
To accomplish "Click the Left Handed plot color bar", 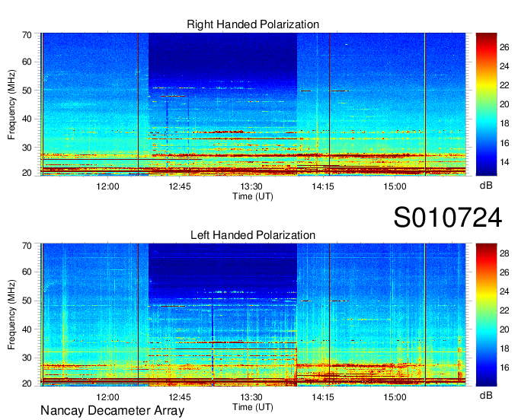I will [x=486, y=315].
